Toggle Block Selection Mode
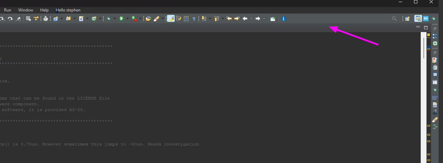 (186, 19)
